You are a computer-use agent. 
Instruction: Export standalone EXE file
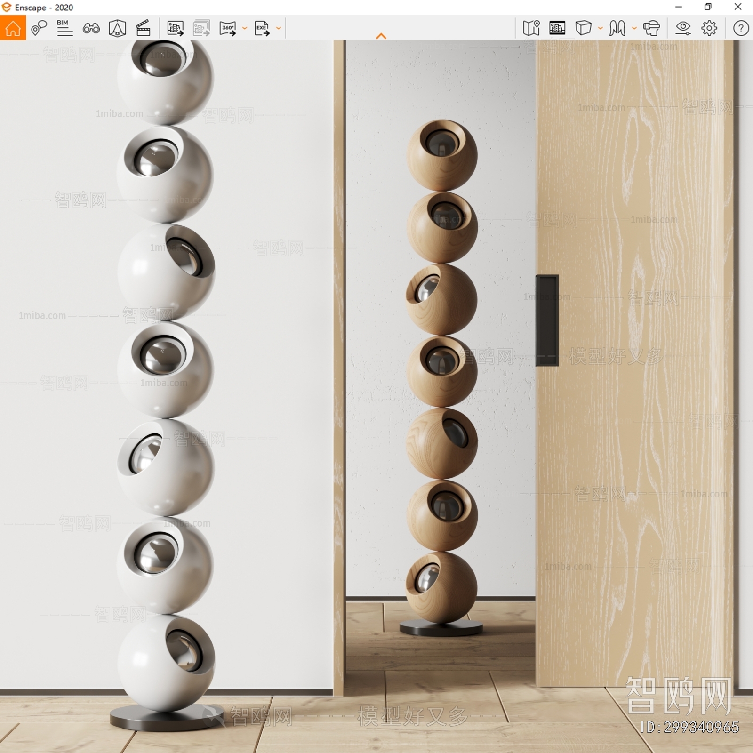click(x=262, y=28)
